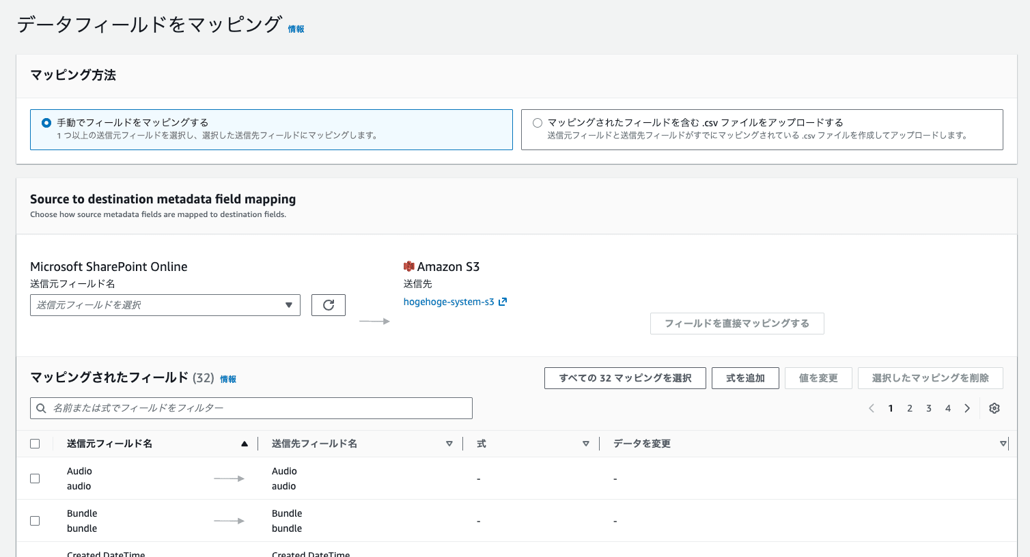
Task: Click 値を変更 button
Action: (x=818, y=378)
